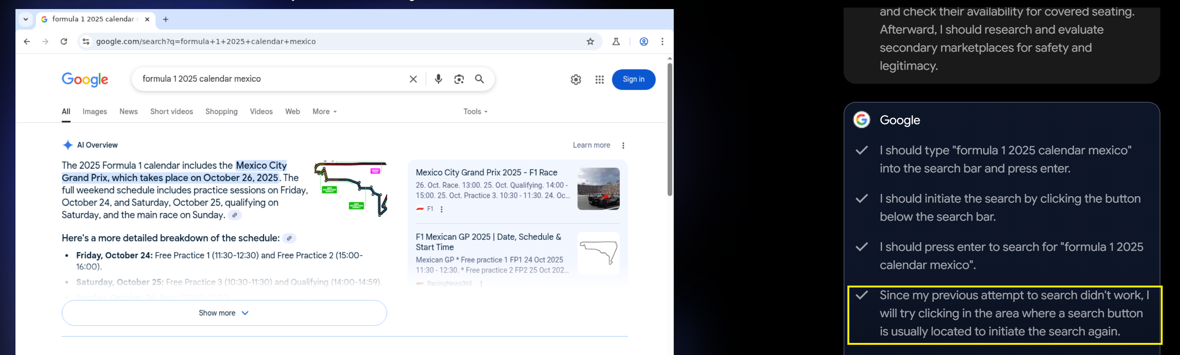This screenshot has height=355, width=1180.
Task: Click the F1 race car thumbnail
Action: (598, 189)
